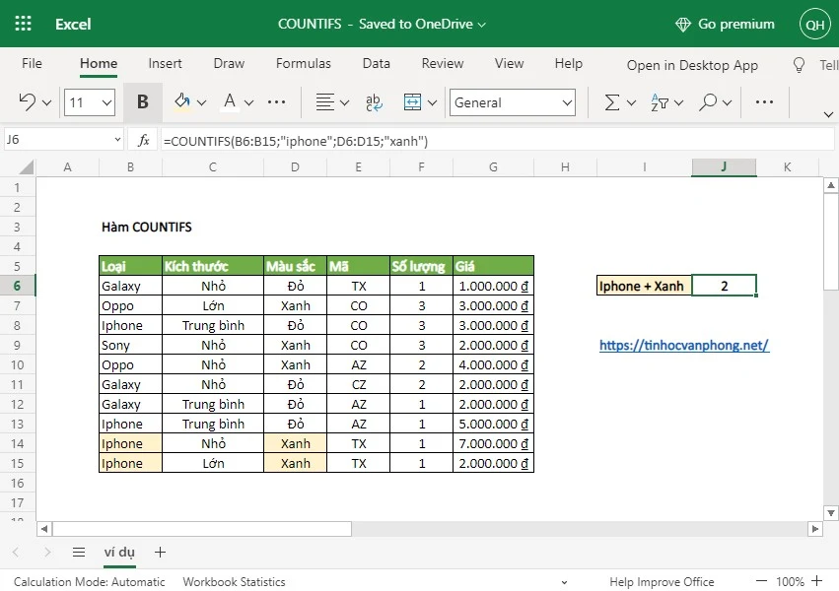Toggle the wrap text icon
Viewport: 839px width, 591px height.
pos(374,102)
